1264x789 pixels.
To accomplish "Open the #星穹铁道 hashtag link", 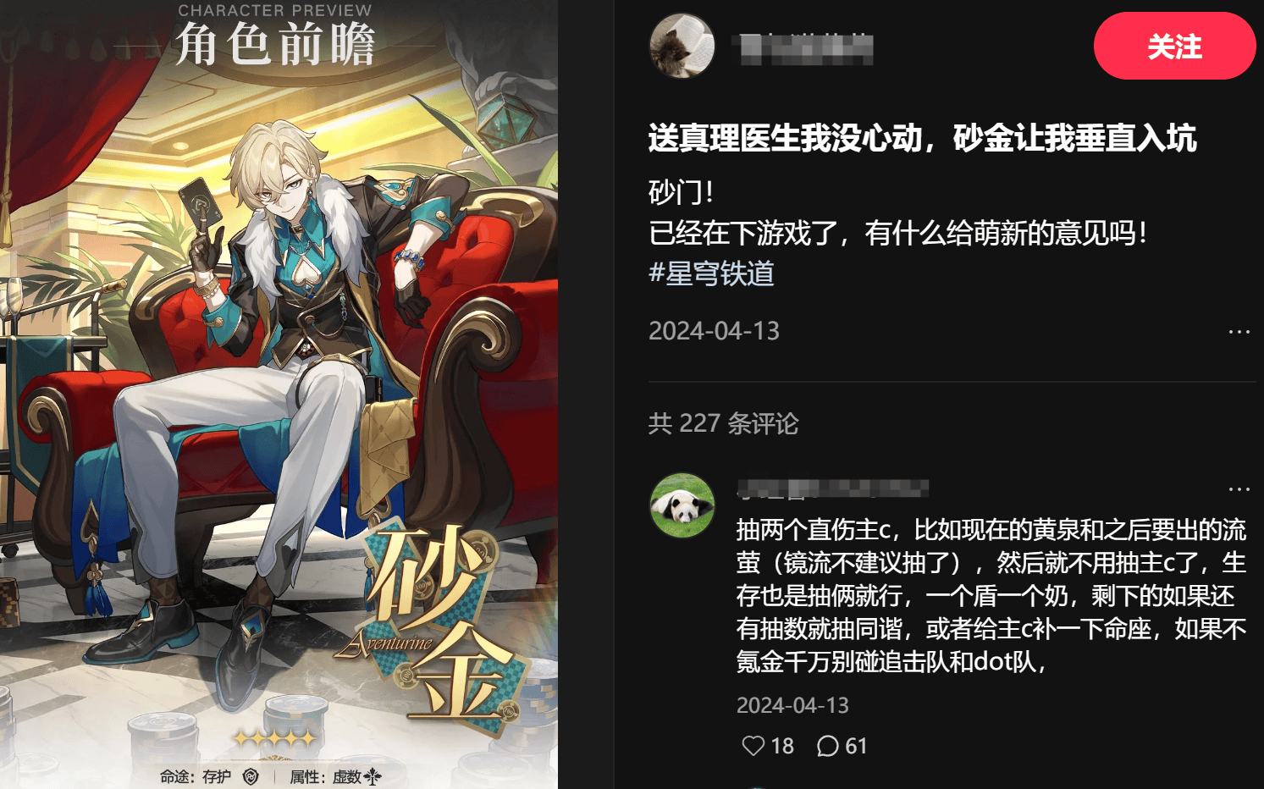I will (711, 273).
